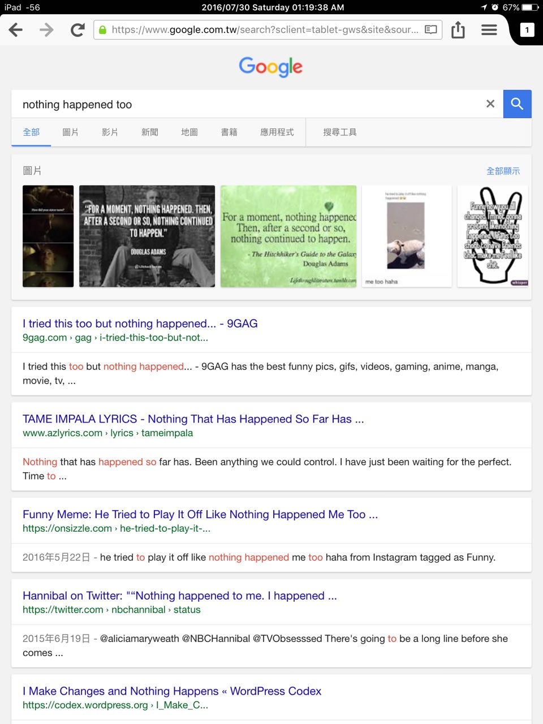
Task: Open 'I Make Changes and Nothing Happens' result
Action: (172, 691)
